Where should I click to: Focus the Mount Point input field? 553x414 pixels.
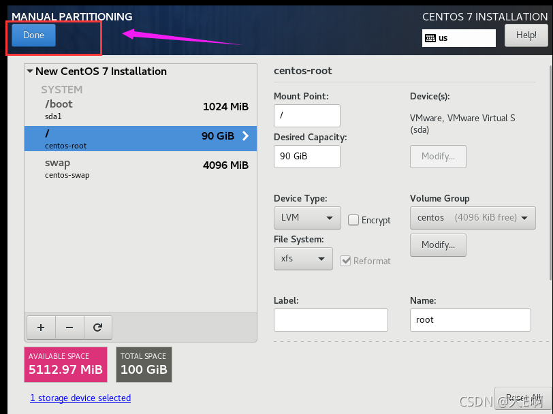click(307, 116)
